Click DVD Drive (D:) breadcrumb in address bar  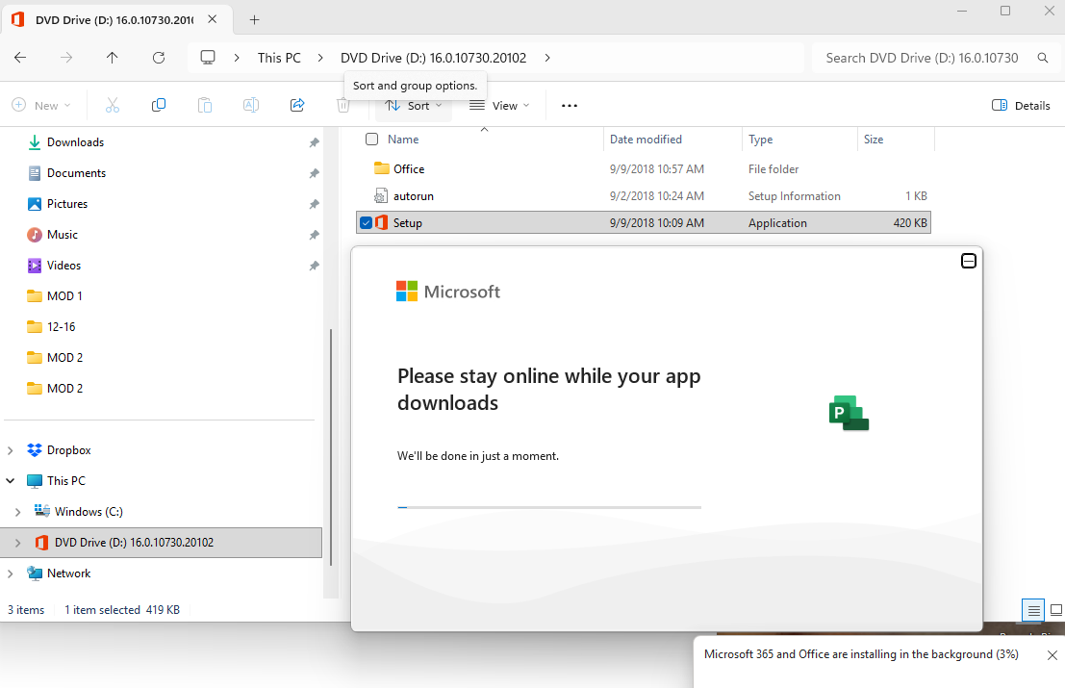click(x=433, y=58)
